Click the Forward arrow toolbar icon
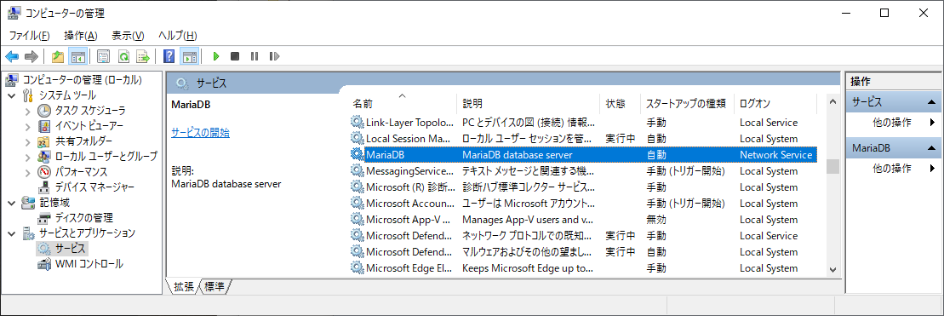The image size is (944, 316). tap(31, 56)
